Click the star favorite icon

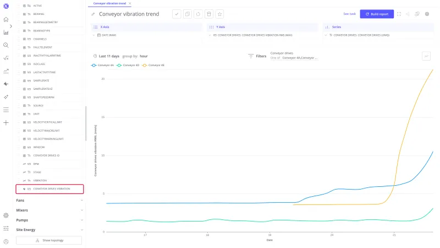pos(219,14)
